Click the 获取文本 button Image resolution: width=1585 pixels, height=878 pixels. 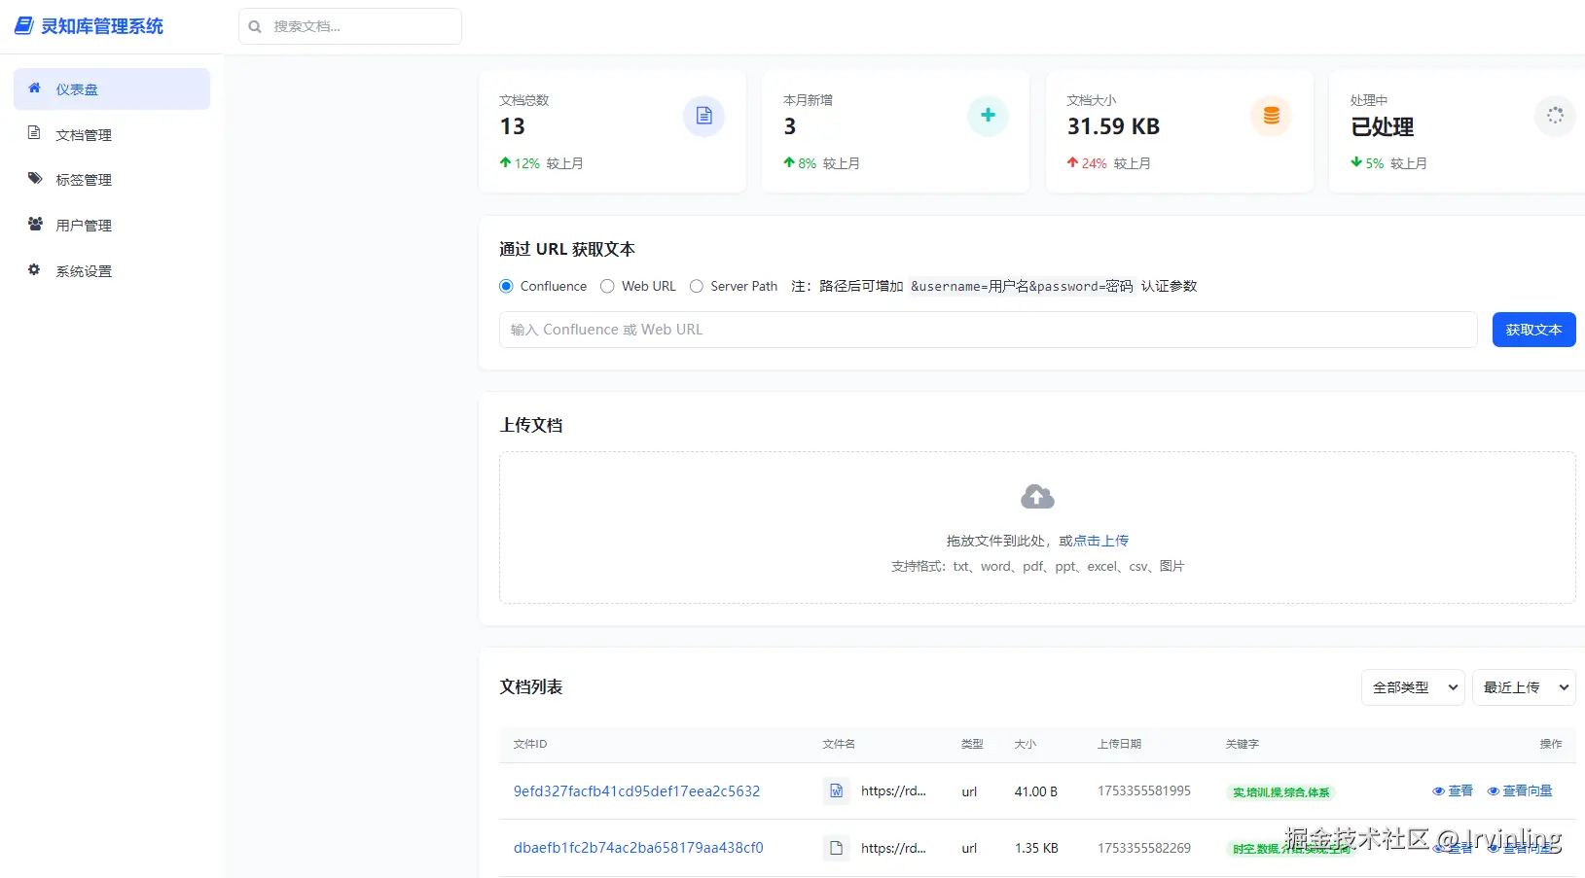[1533, 330]
